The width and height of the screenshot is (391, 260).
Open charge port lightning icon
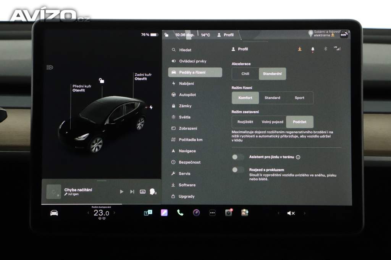pyautogui.click(x=151, y=107)
